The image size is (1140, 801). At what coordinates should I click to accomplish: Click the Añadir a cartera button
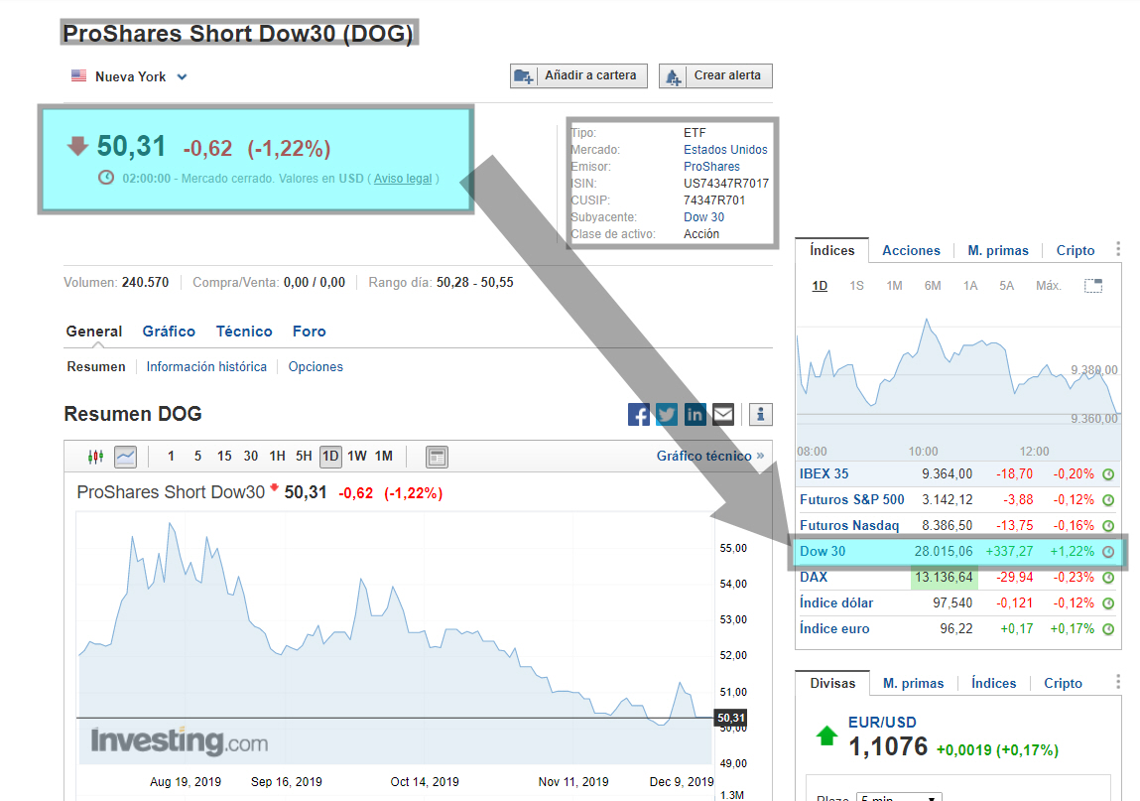[x=579, y=76]
